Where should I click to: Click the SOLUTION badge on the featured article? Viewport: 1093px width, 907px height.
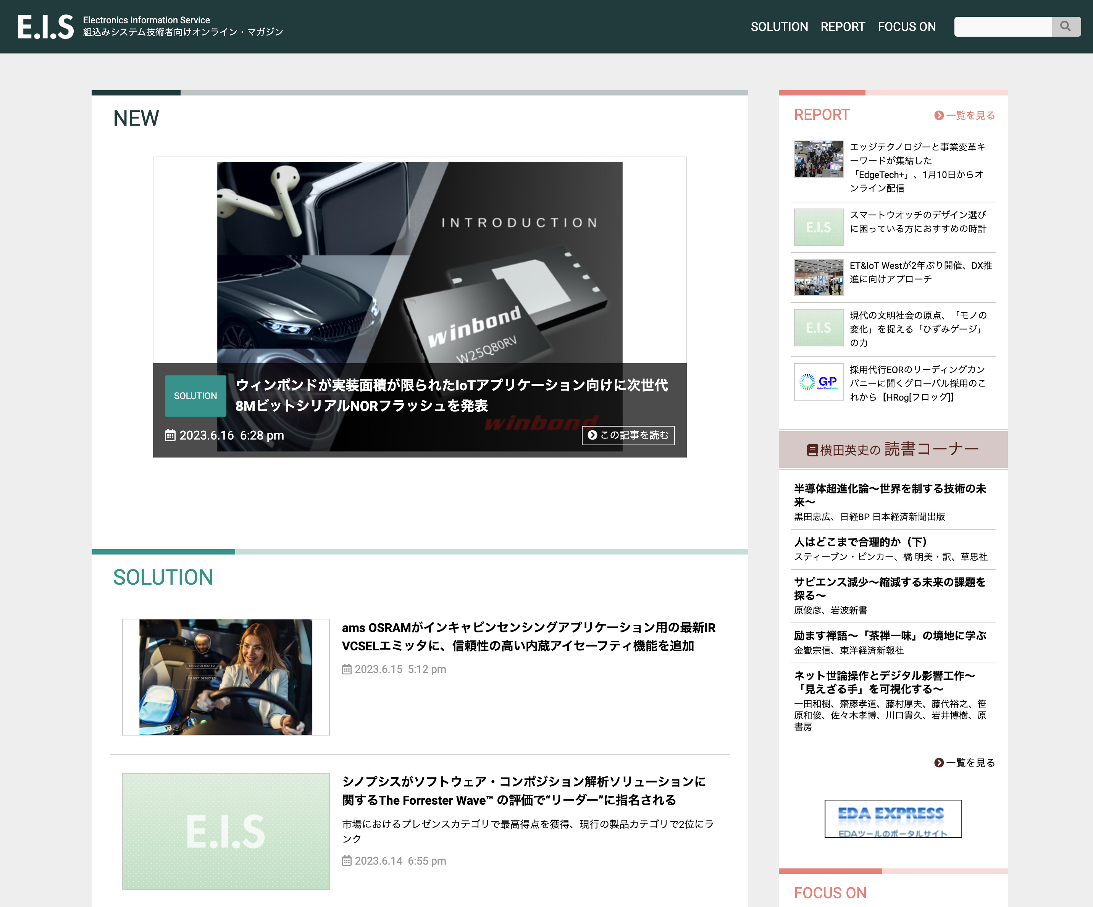pos(195,396)
